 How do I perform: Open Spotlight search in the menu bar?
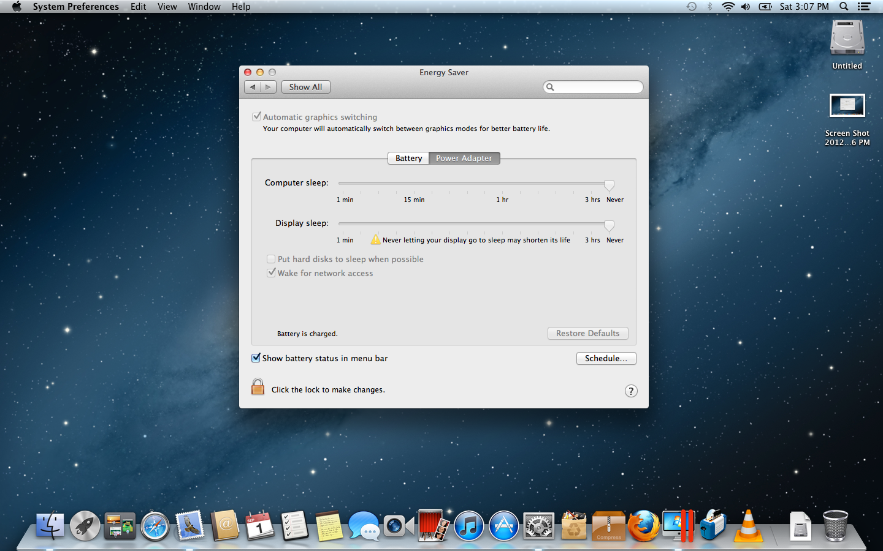(844, 7)
